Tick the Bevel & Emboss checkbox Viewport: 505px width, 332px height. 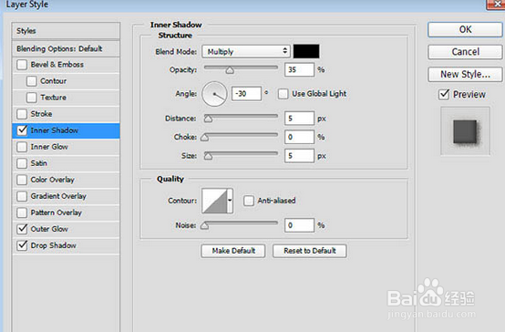(22, 65)
